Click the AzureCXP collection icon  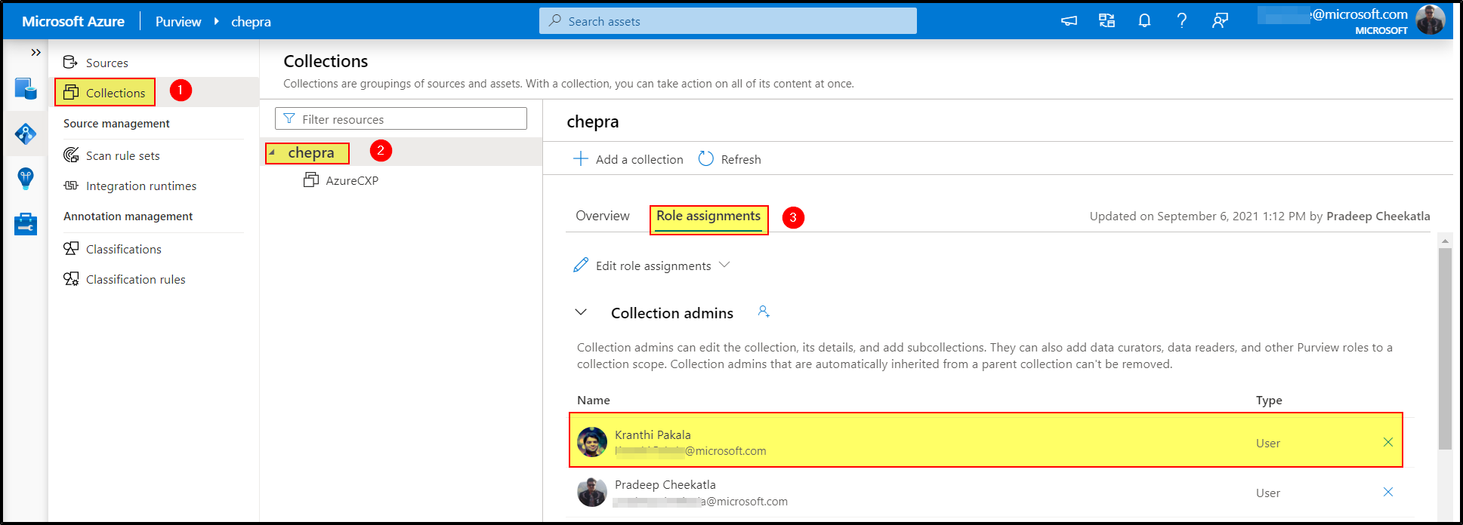[x=310, y=180]
